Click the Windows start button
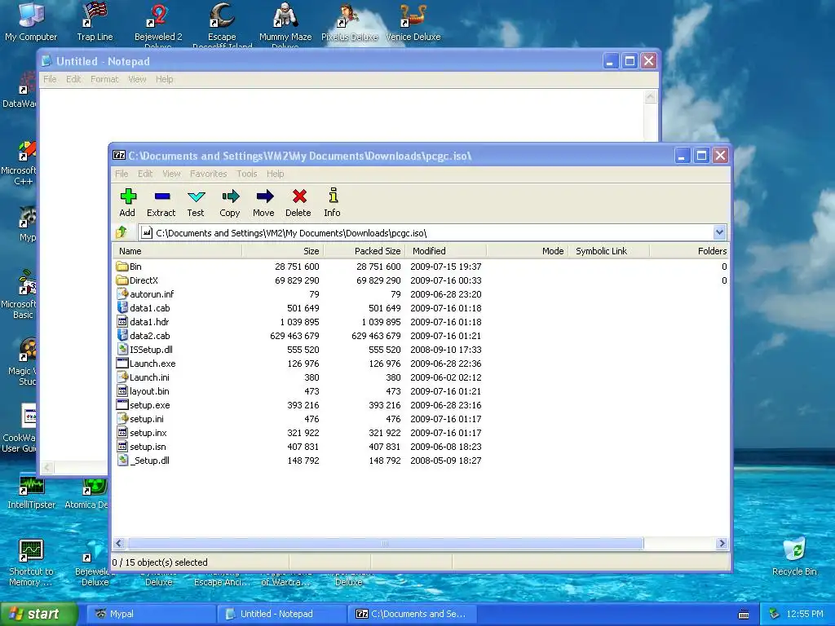Image resolution: width=835 pixels, height=626 pixels. (38, 614)
